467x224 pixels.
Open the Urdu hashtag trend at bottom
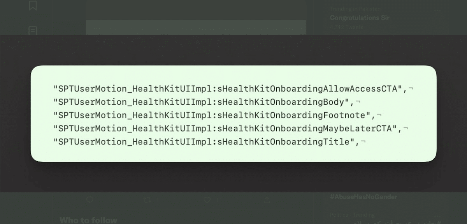pos(389,222)
